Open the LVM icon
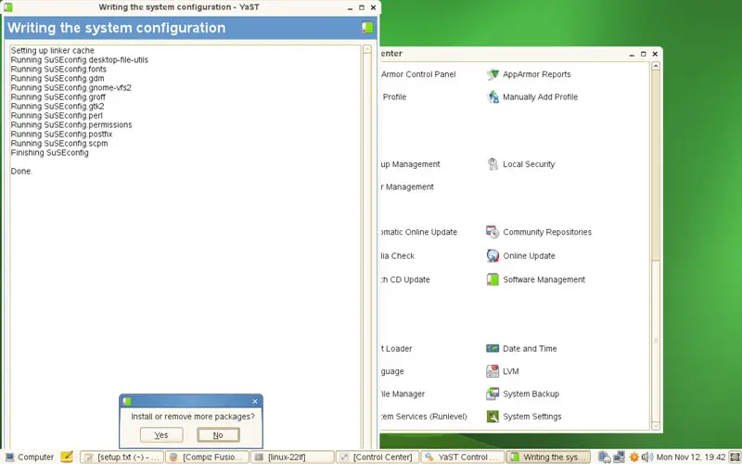 pyautogui.click(x=493, y=371)
